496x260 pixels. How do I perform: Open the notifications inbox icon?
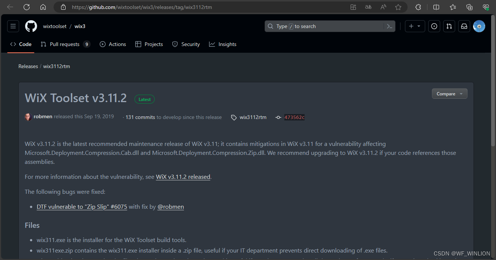pyautogui.click(x=464, y=26)
